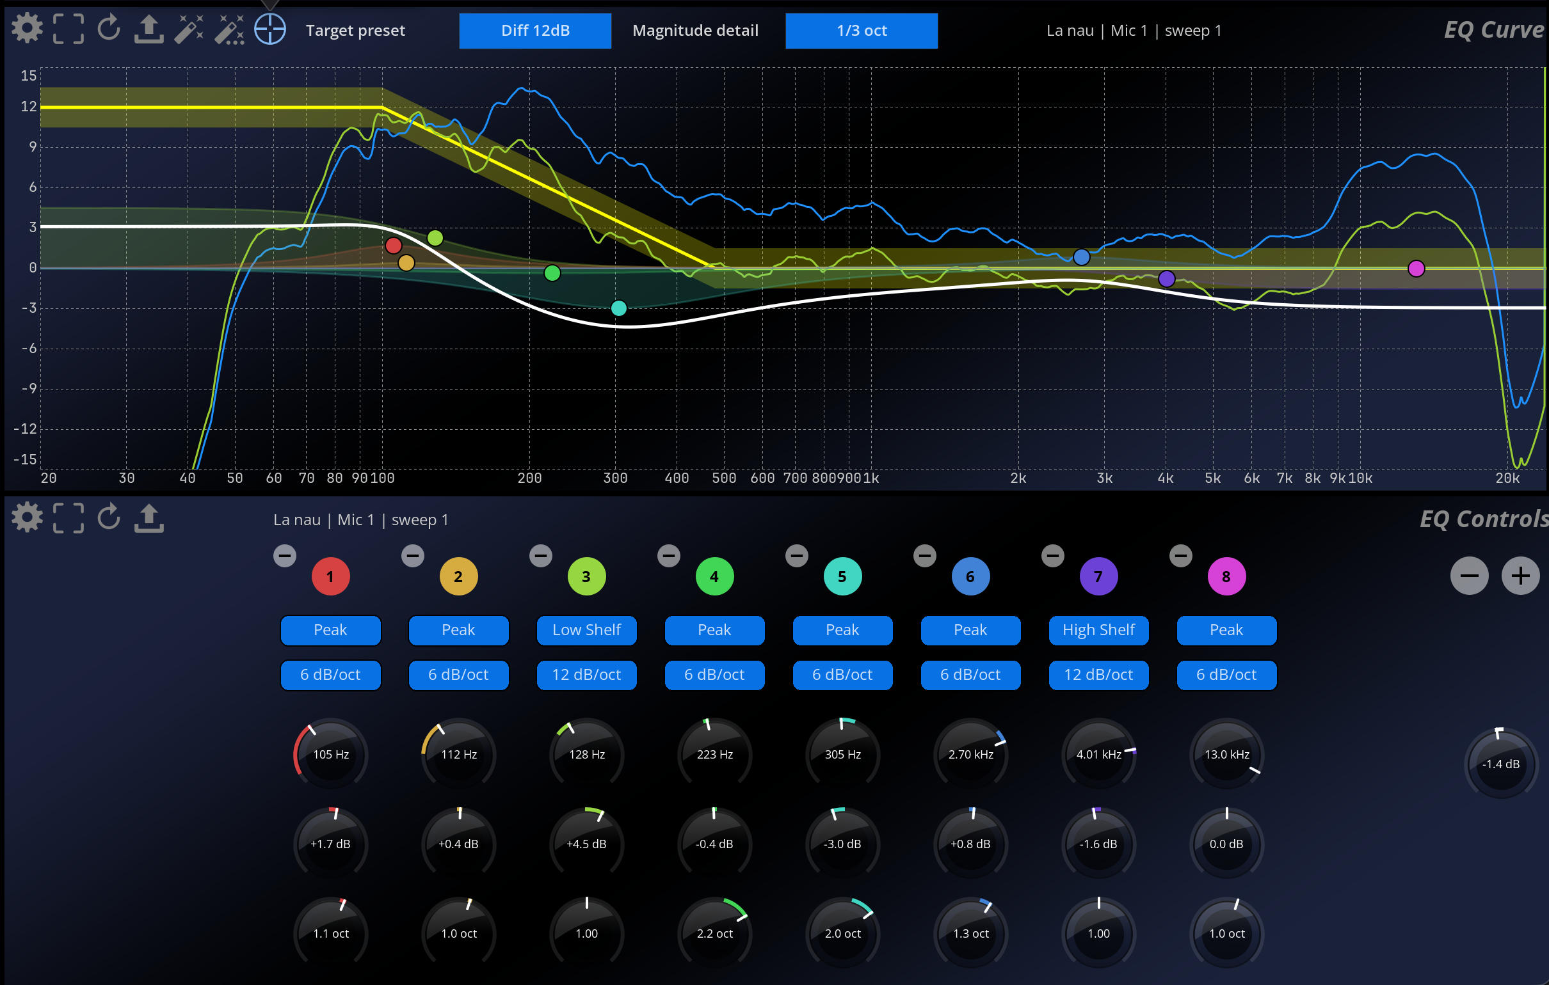Select the Diff 12dB button
This screenshot has width=1549, height=985.
[x=534, y=31]
